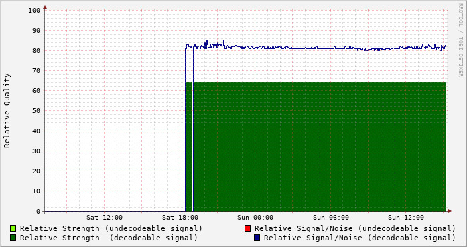This screenshot has height=247, width=467.
Task: Click the red arrow atop the y-axis
Action: tap(45, 7)
